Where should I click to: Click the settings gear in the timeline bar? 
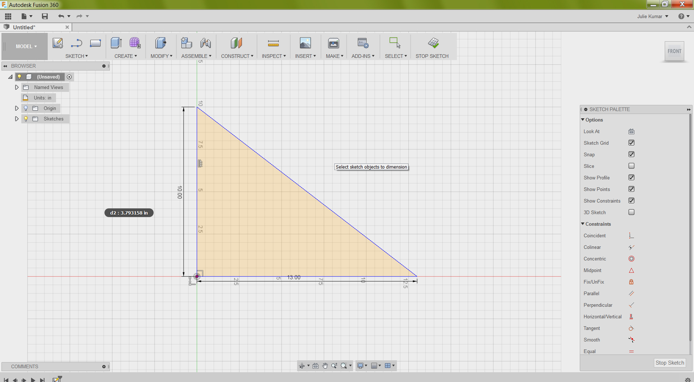point(687,379)
